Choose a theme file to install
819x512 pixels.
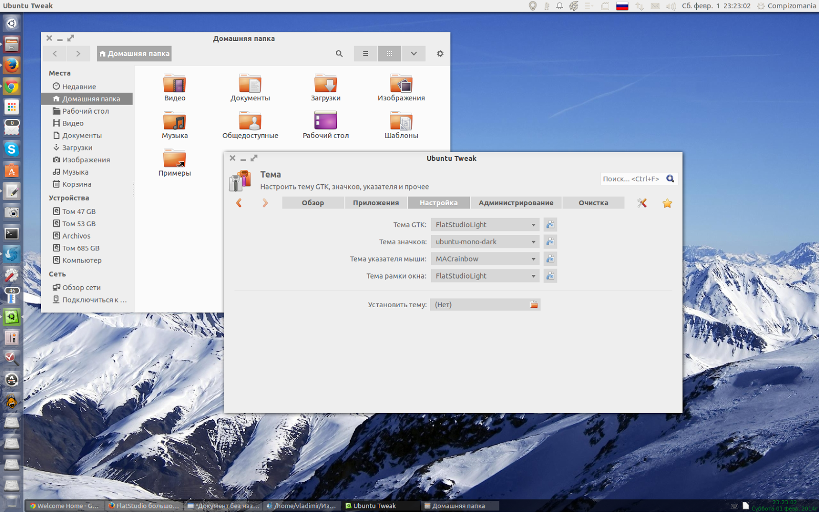coord(485,305)
